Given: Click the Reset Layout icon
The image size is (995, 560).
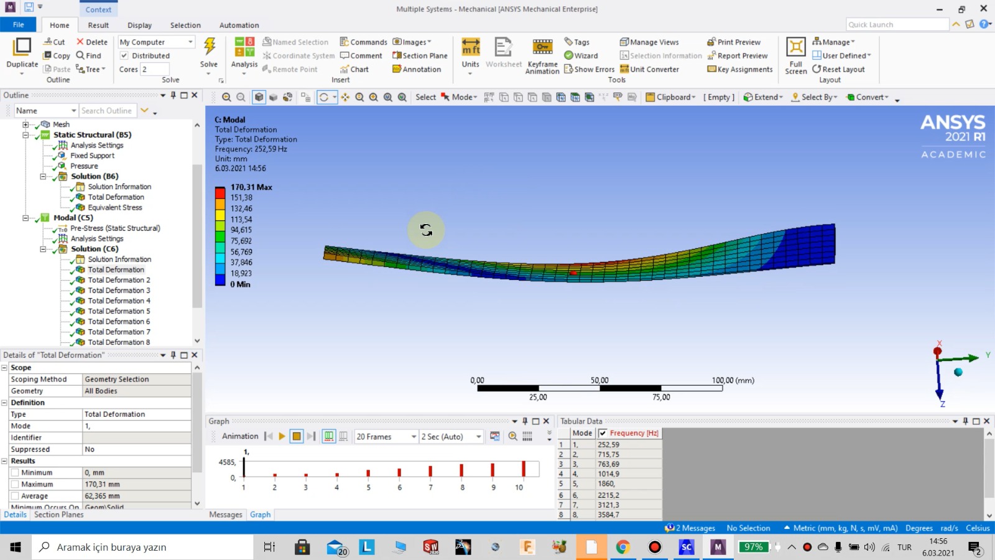Looking at the screenshot, I should click(838, 69).
